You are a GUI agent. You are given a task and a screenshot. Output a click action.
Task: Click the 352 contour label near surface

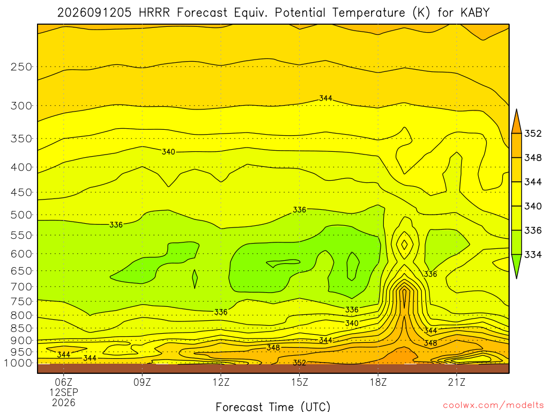(299, 363)
